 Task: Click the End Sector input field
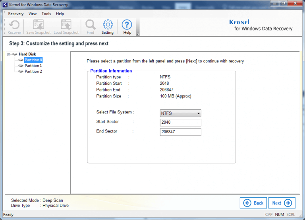coord(181,132)
